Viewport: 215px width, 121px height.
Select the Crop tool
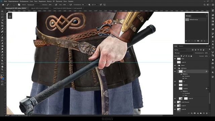coord(2,23)
